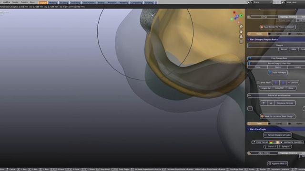Click the Crea Disegno Base button
This screenshot has width=305, height=171.
pyautogui.click(x=276, y=58)
